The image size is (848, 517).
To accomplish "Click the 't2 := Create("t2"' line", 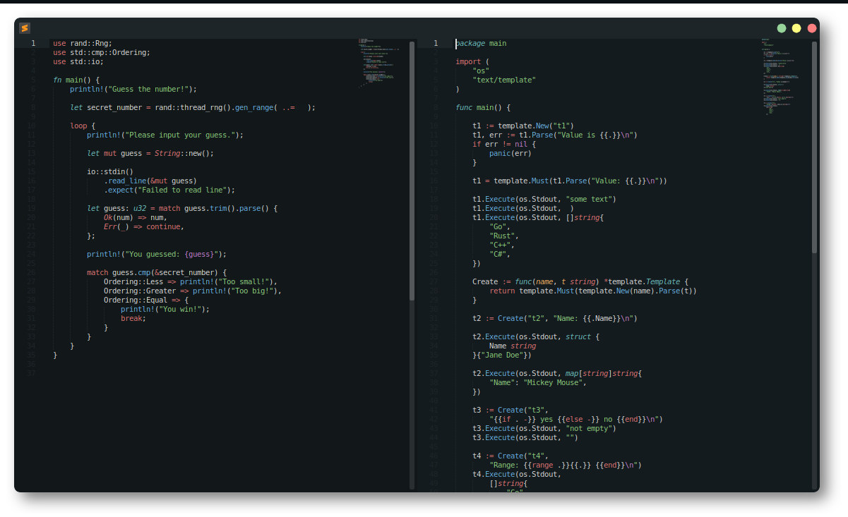I will coord(555,318).
